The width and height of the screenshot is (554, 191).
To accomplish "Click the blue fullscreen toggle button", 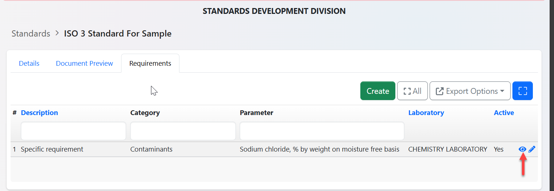I will [x=522, y=91].
